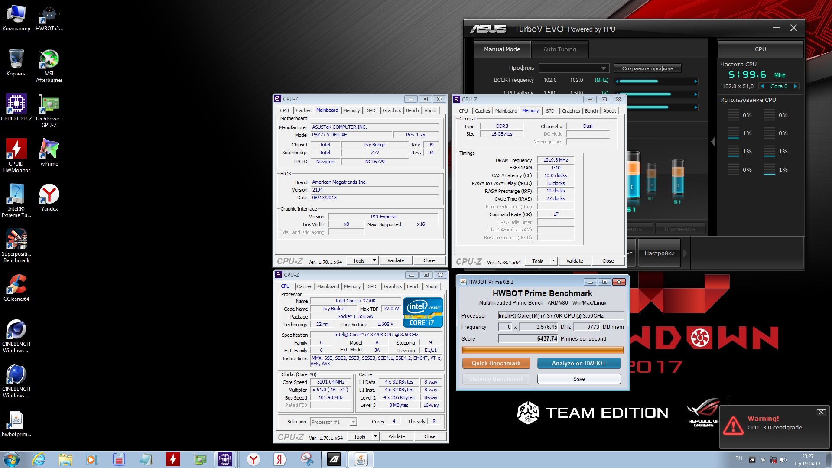Click Save in HWBOT Prime window
Viewport: 832px width, 468px height.
coord(579,379)
